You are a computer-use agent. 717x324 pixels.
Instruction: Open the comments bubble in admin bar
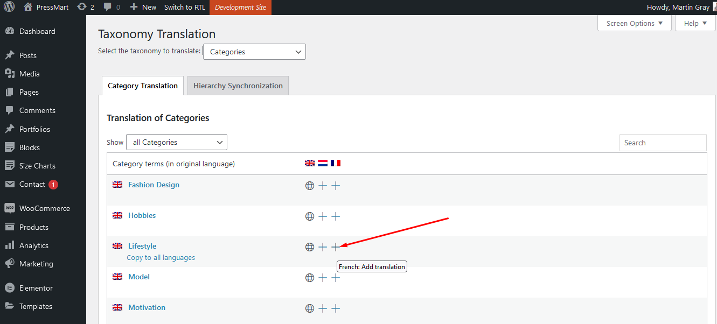pyautogui.click(x=112, y=7)
